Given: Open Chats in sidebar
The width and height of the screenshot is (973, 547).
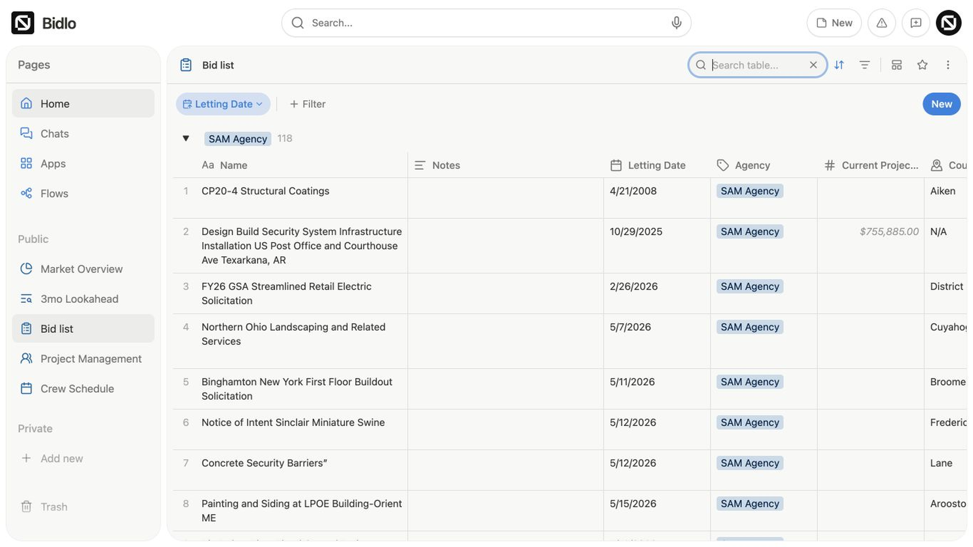Looking at the screenshot, I should pyautogui.click(x=83, y=133).
